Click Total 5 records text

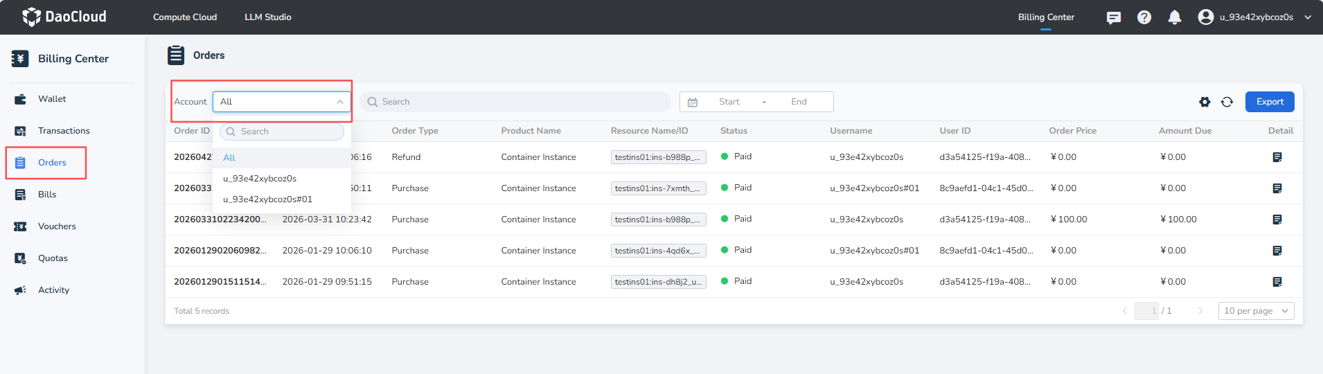[x=202, y=311]
